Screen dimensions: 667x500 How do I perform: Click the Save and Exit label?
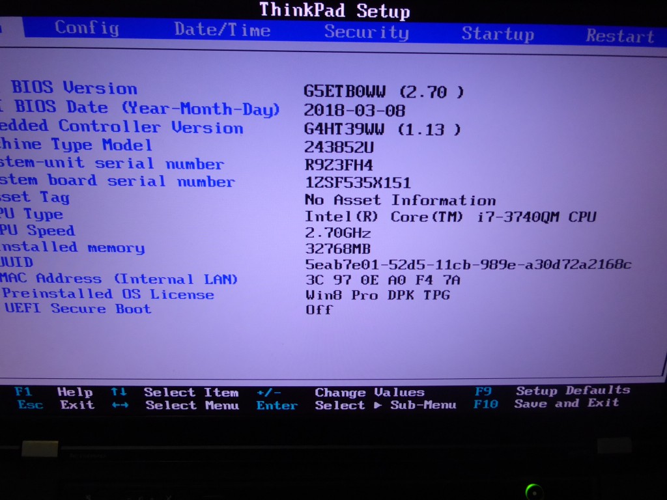pyautogui.click(x=566, y=402)
